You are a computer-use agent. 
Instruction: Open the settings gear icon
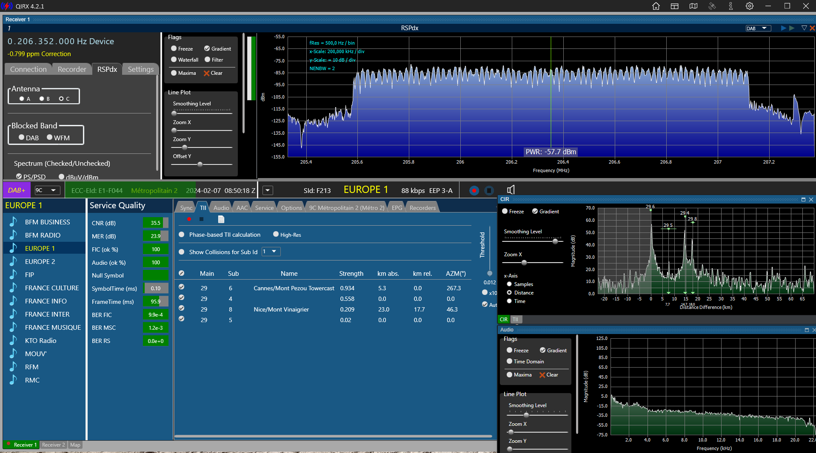(x=749, y=6)
